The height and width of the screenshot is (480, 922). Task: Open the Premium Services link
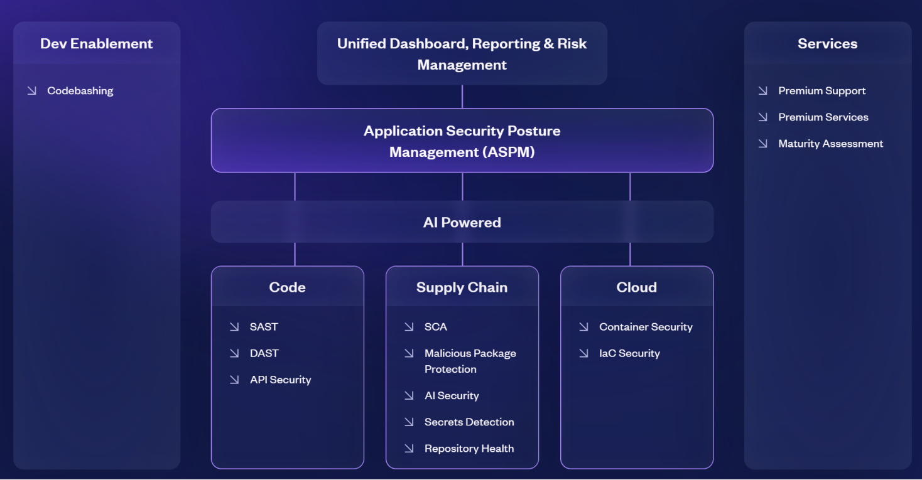click(823, 117)
